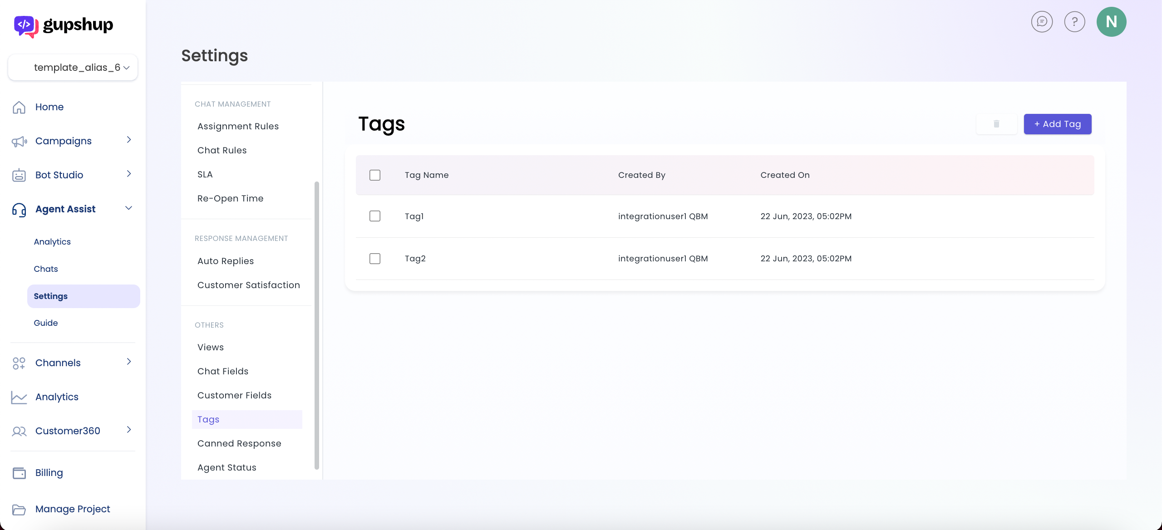Open Chats under Agent Assist
This screenshot has width=1162, height=530.
coord(46,269)
